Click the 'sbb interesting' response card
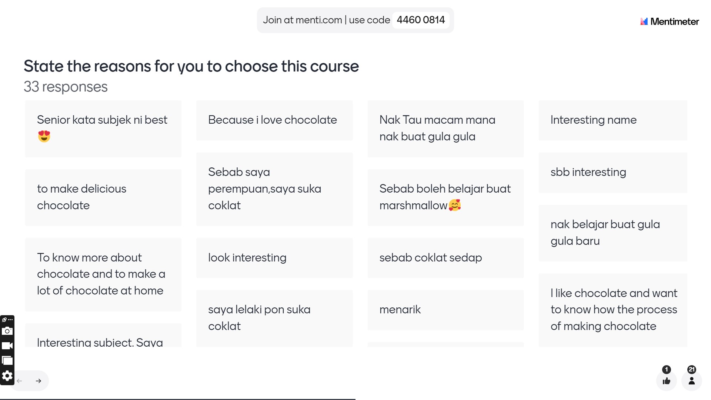The height and width of the screenshot is (400, 711). tap(613, 173)
